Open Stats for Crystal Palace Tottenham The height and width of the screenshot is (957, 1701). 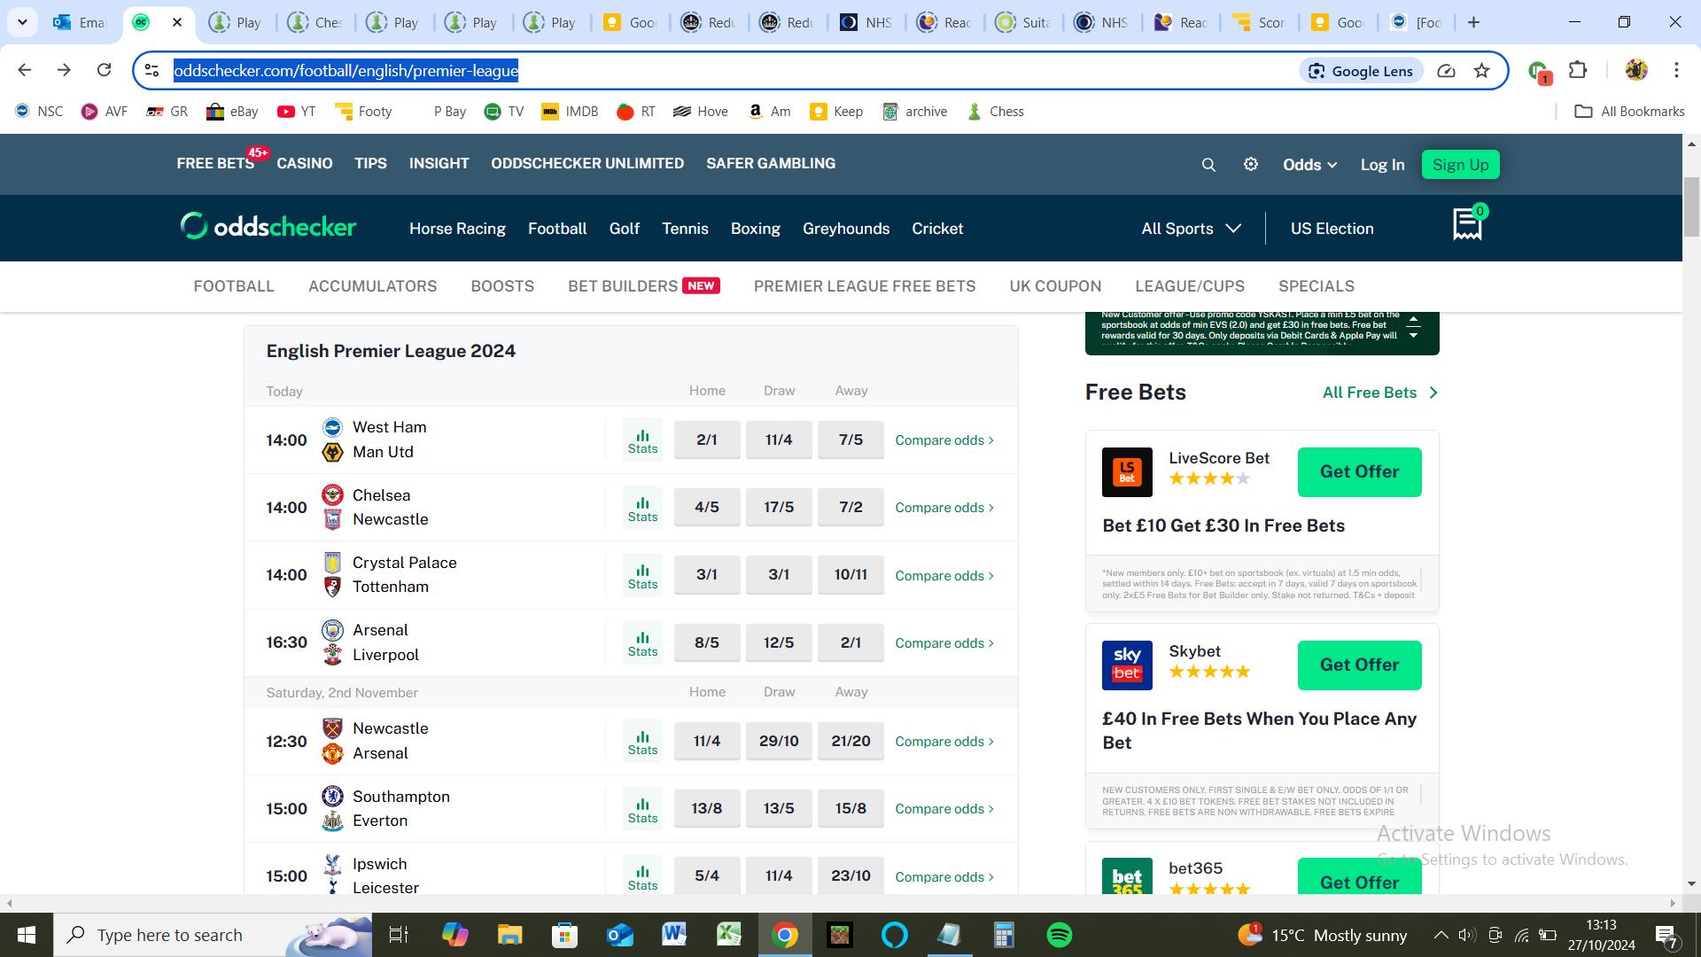click(642, 575)
